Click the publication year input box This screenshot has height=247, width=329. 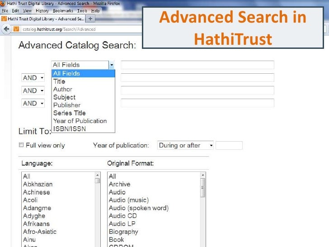229,145
